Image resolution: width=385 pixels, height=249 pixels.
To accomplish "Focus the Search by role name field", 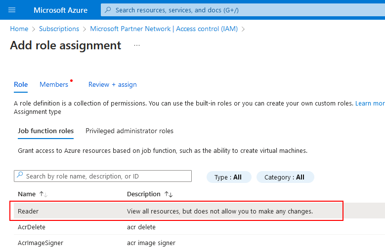I will point(103,176).
